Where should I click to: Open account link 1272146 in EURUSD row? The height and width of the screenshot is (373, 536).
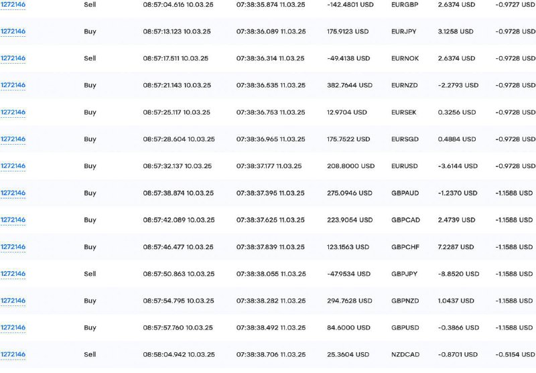[x=13, y=166]
